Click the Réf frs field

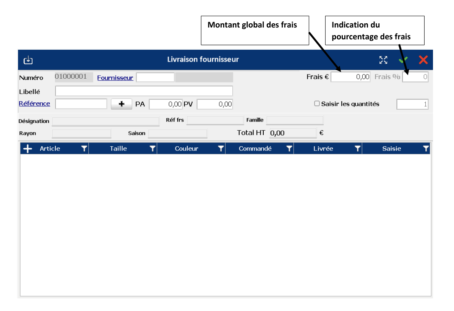pos(215,120)
